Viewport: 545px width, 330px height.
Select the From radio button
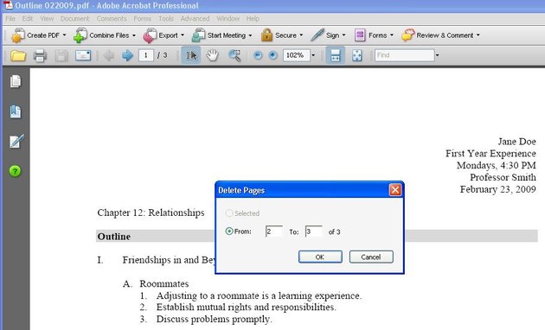(229, 232)
